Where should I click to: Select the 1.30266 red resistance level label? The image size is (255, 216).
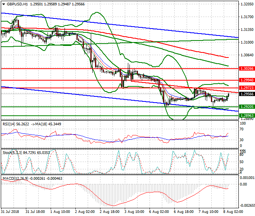(246, 68)
